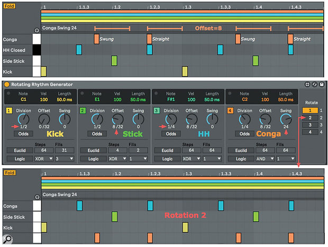Adjust the Conga Swing knob

(x=286, y=119)
